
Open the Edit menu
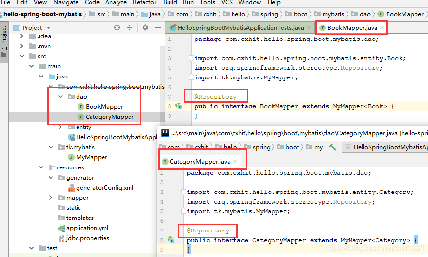pyautogui.click(x=22, y=2)
